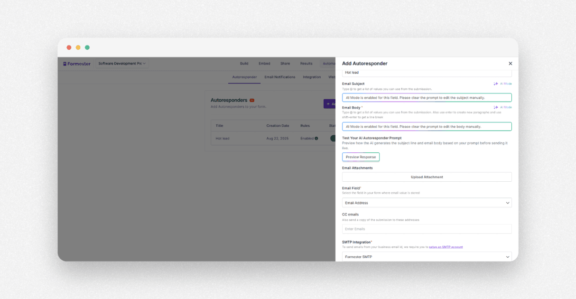
Task: Close the Add Autoresponder panel
Action: (511, 64)
